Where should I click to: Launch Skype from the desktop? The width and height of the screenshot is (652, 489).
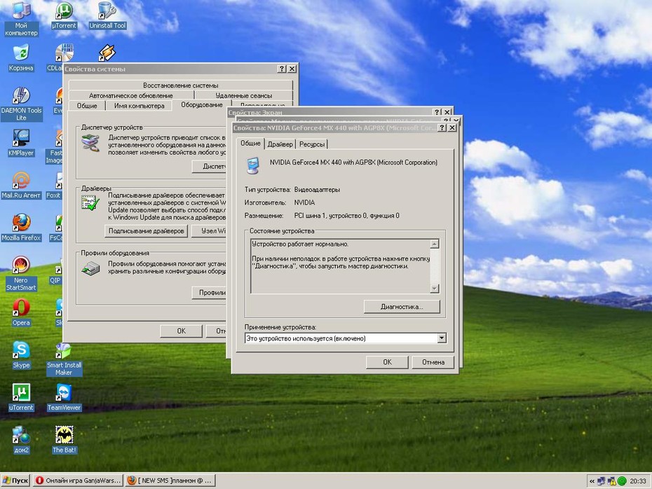point(21,355)
